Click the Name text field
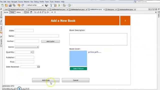The height and width of the screenshot is (90, 160). (37, 36)
